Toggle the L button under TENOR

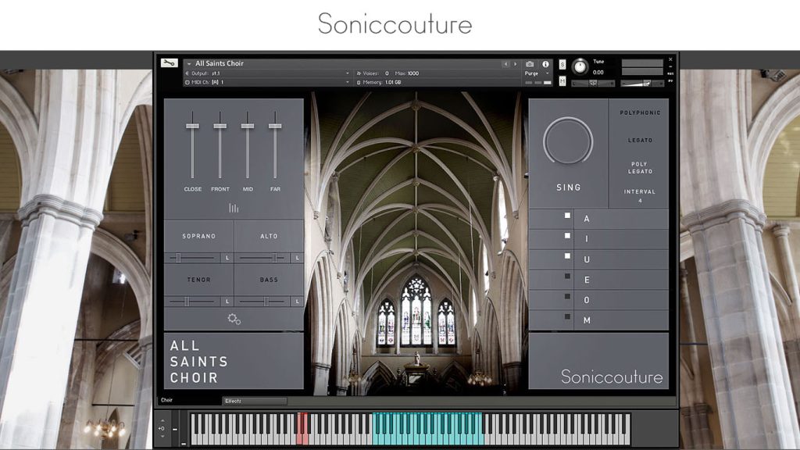click(227, 302)
